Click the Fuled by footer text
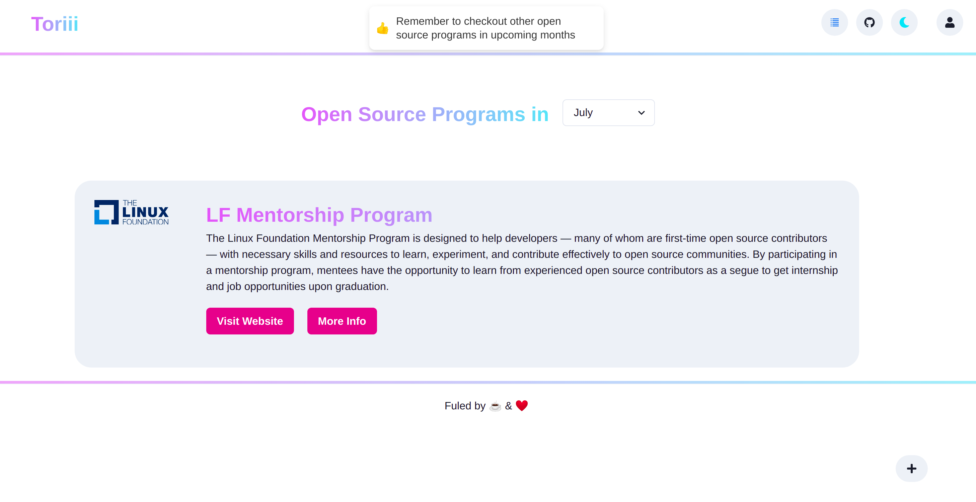This screenshot has height=502, width=976. click(x=465, y=406)
